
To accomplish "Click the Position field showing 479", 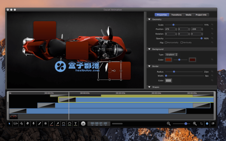I will (x=170, y=29).
